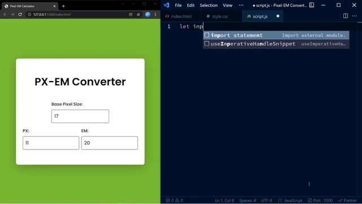
Task: Click the Port : 5500 Live Server status
Action: [x=320, y=200]
